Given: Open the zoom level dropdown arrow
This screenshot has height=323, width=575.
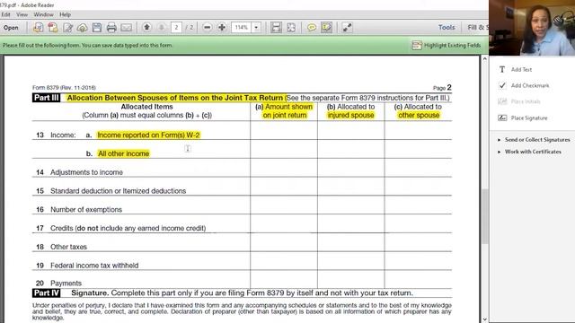Looking at the screenshot, I should [x=256, y=28].
